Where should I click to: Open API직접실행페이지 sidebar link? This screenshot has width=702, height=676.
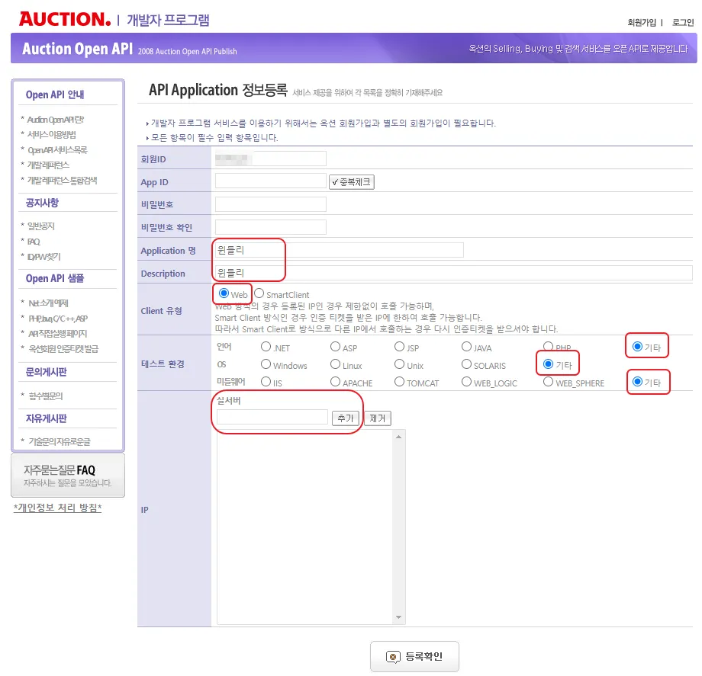58,334
